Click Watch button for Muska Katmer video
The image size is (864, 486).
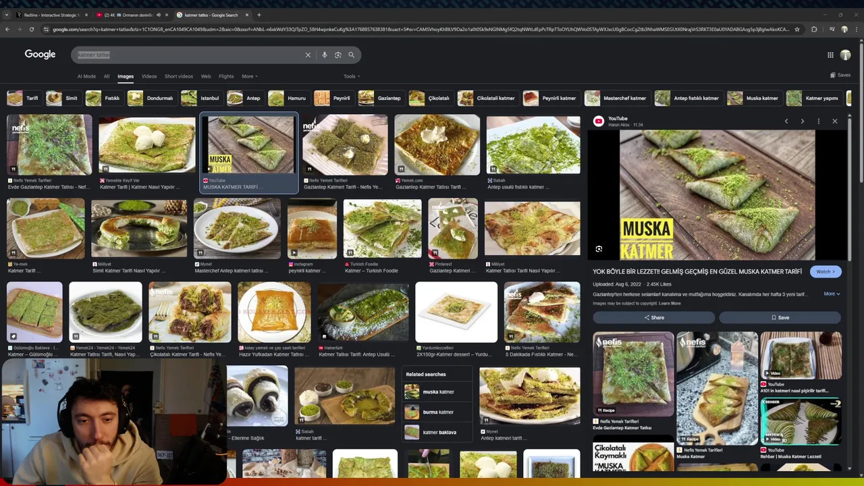click(826, 271)
